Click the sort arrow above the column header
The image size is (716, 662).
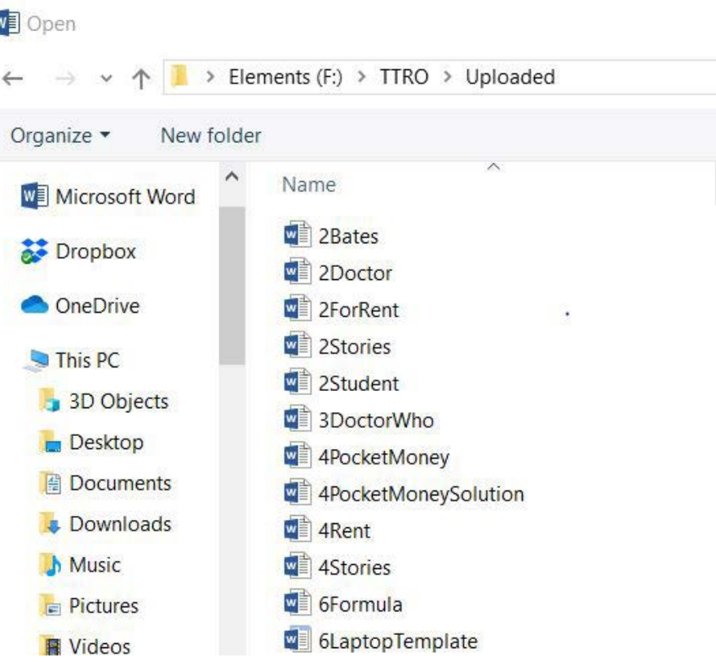tap(493, 167)
